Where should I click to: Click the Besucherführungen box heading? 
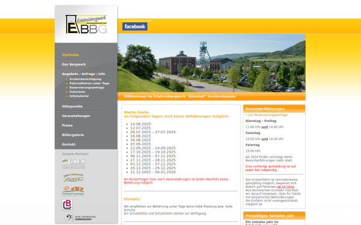point(265,109)
